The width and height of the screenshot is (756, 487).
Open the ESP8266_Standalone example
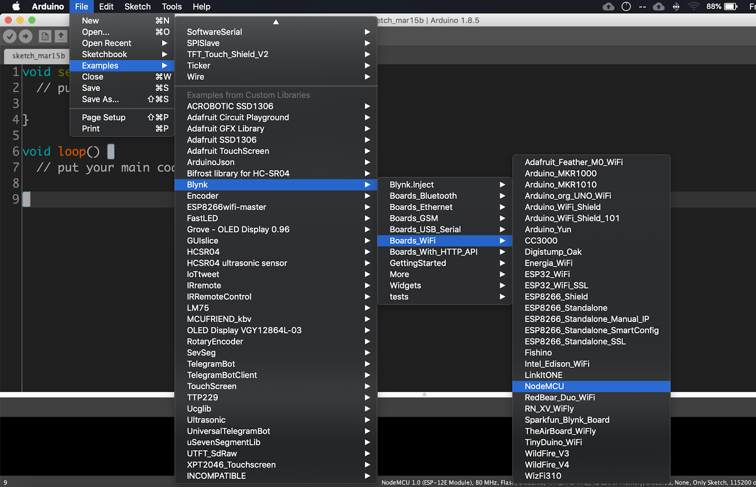(591, 308)
